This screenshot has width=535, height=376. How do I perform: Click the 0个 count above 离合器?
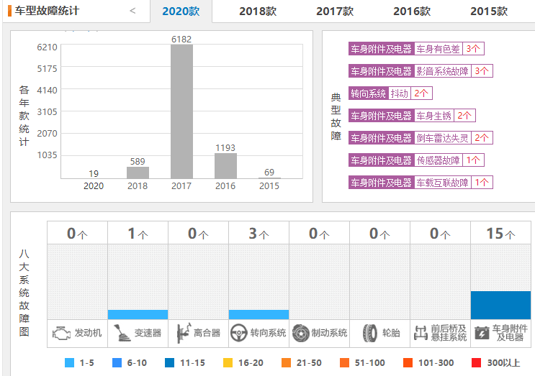(198, 234)
